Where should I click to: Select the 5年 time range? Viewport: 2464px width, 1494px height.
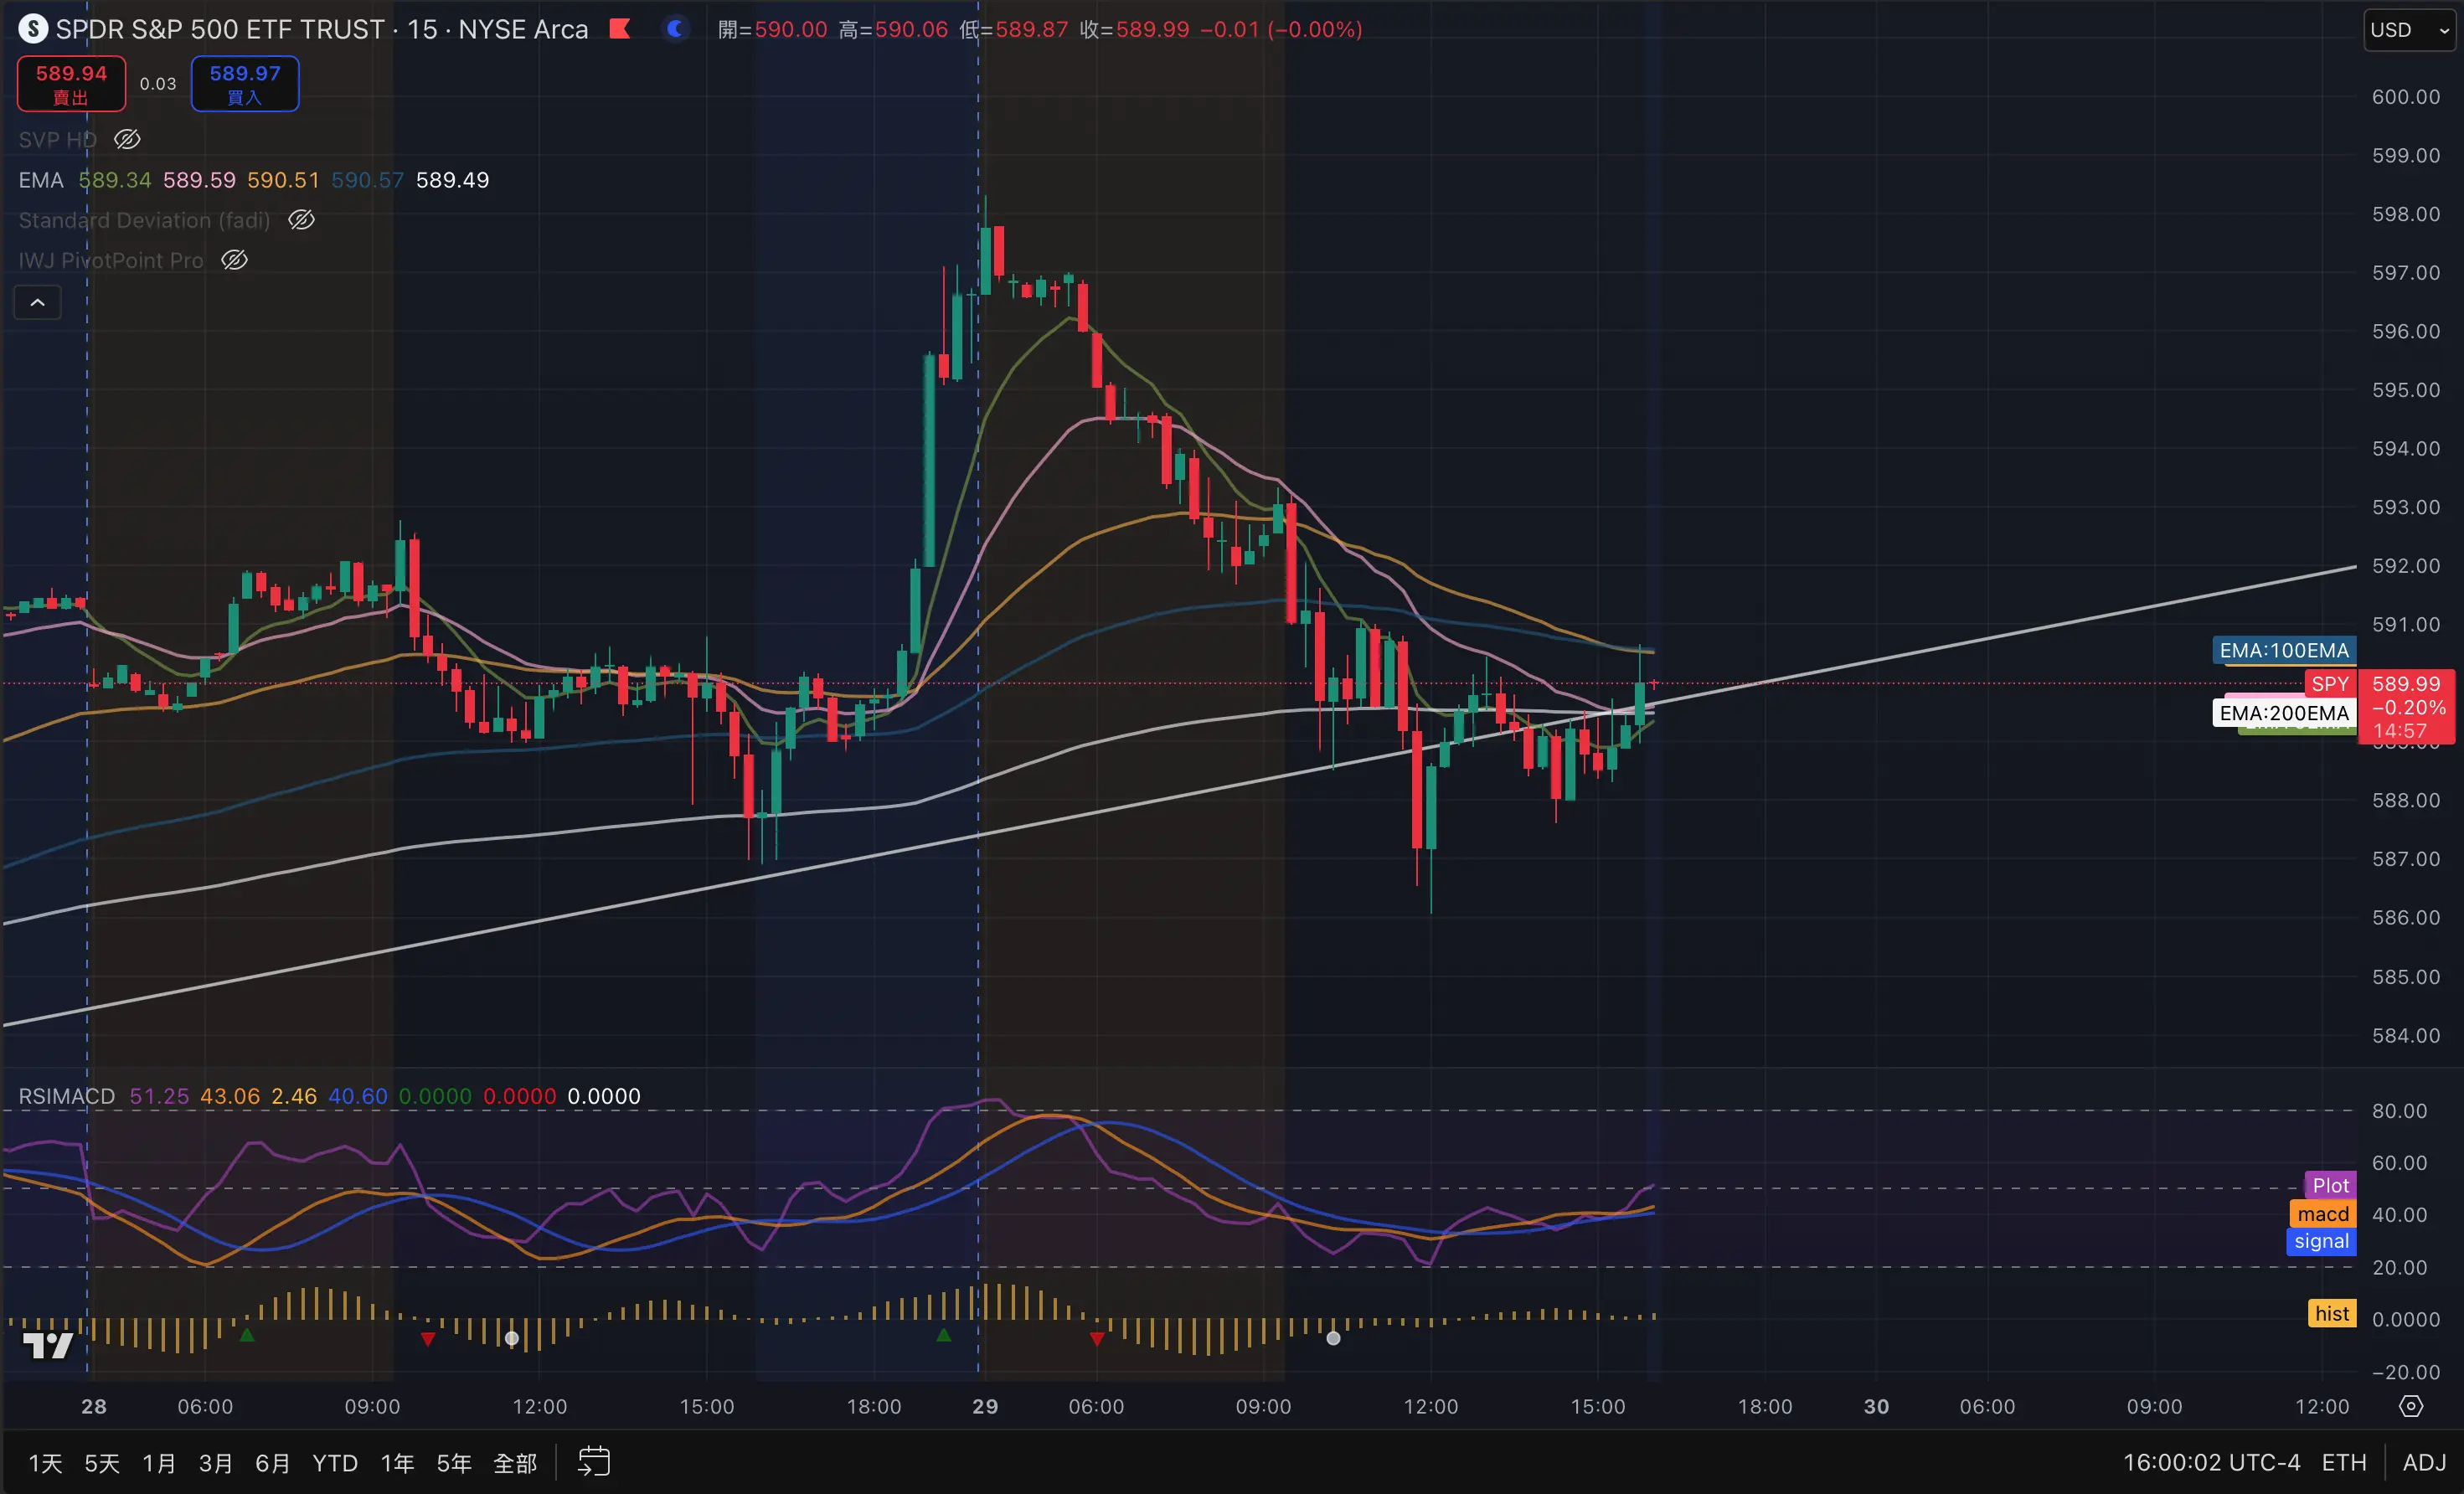point(454,1463)
